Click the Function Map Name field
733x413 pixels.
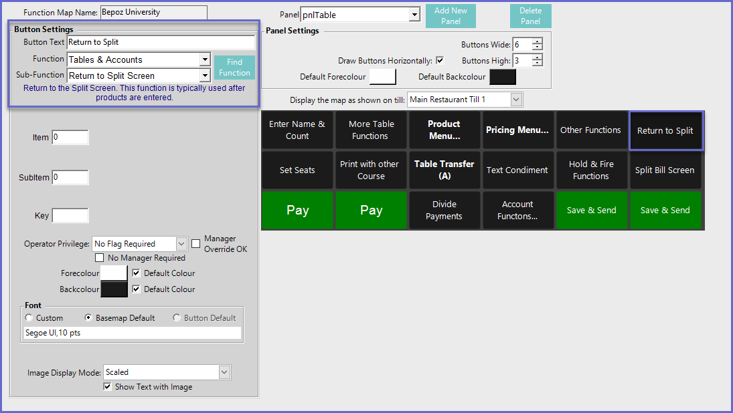click(x=154, y=13)
